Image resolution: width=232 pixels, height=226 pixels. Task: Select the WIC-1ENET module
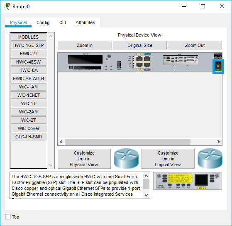[28, 95]
